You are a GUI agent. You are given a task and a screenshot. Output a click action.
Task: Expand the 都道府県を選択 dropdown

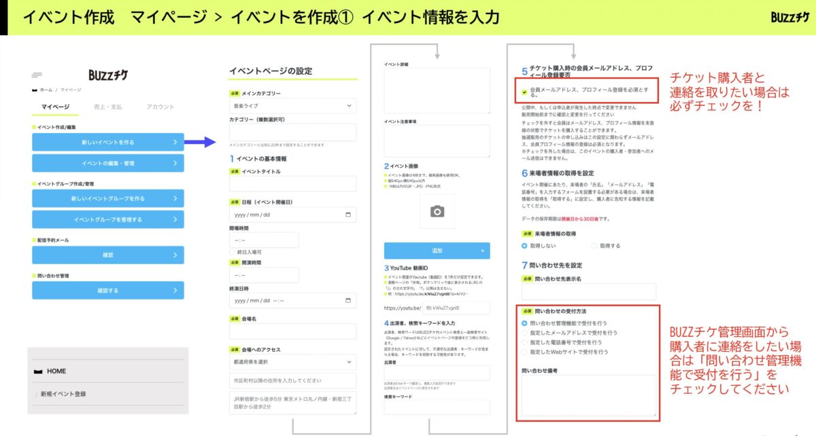click(292, 362)
